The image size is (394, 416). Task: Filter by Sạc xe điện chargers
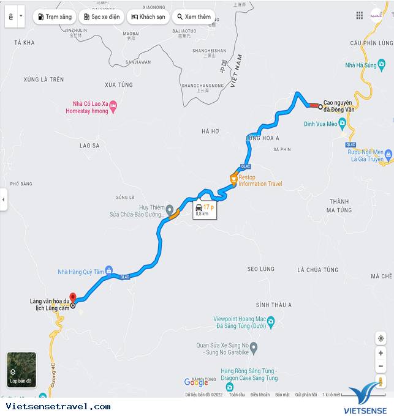click(102, 17)
